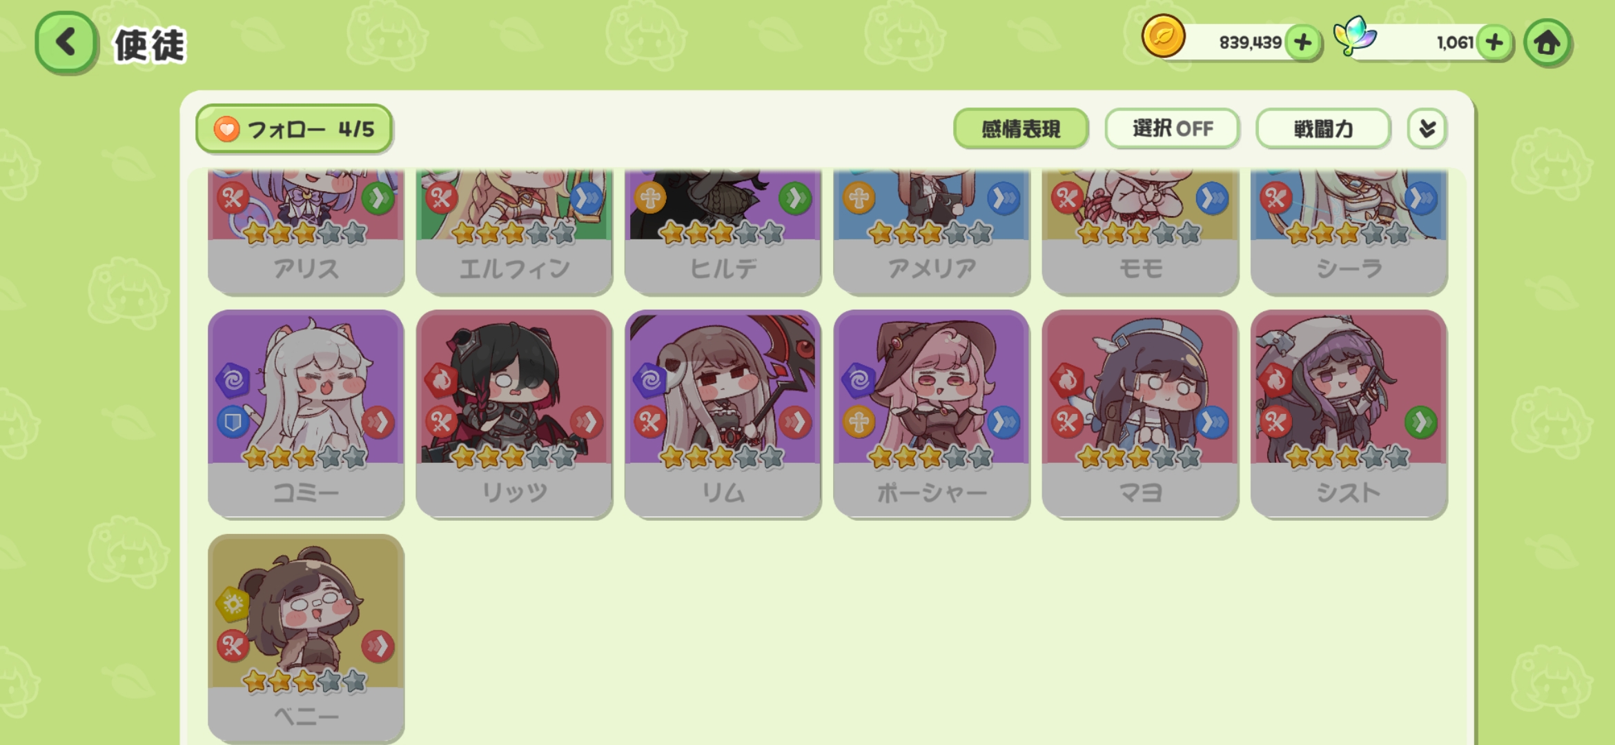Screen dimensions: 1615x745
Task: Add butterfly gems with the plus button
Action: (1494, 43)
